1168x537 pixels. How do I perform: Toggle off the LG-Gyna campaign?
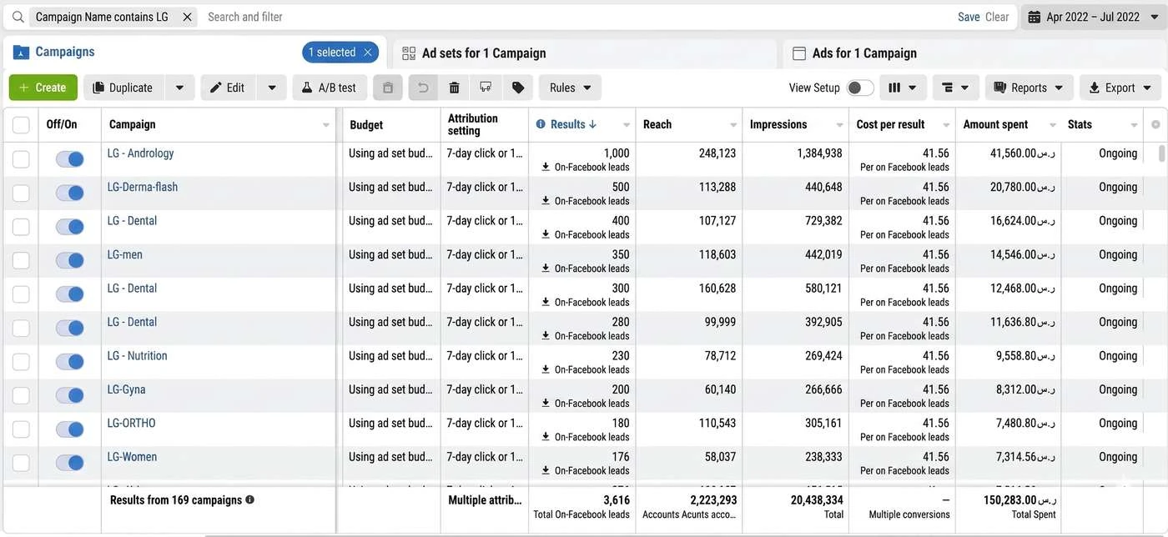point(70,395)
